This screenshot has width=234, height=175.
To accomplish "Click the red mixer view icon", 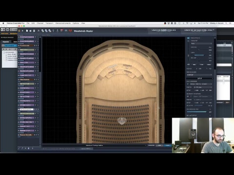I will coord(62,31).
